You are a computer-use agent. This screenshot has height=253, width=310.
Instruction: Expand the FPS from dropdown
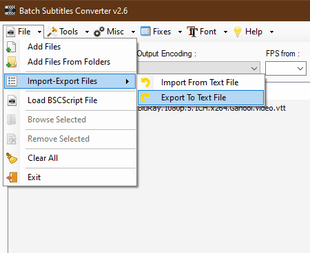tap(286, 68)
